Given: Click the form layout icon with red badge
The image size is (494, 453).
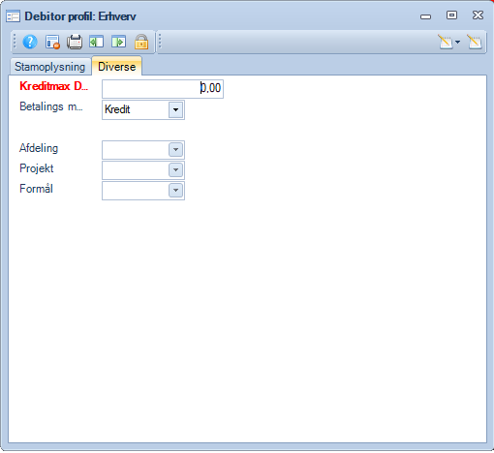Looking at the screenshot, I should coord(52,42).
